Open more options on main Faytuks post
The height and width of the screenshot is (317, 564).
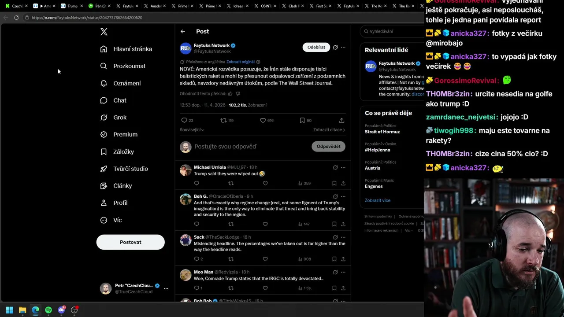[x=343, y=47]
